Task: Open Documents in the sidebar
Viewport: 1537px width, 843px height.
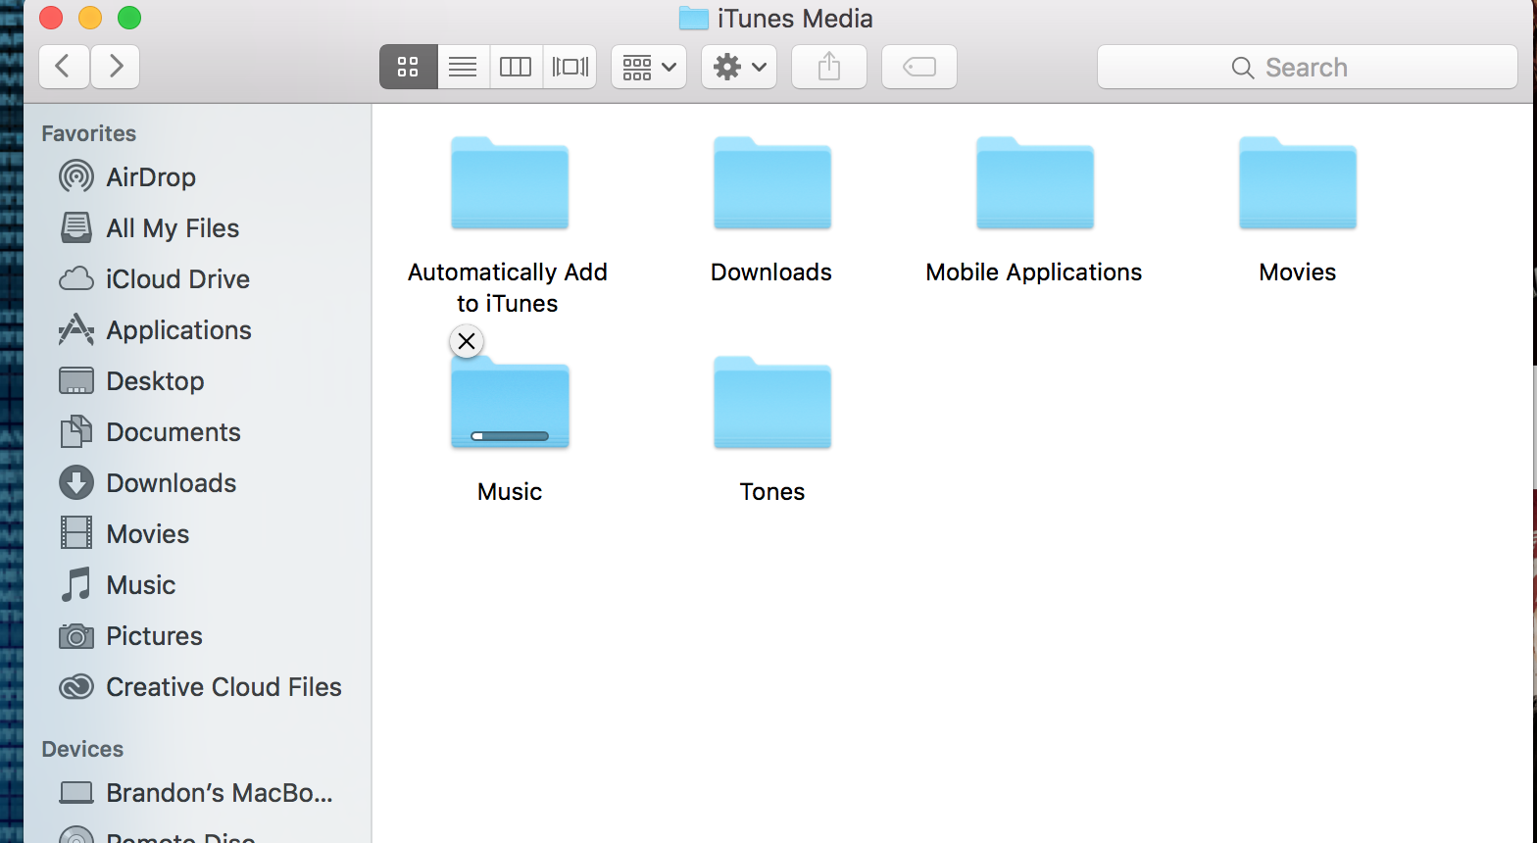Action: click(196, 432)
